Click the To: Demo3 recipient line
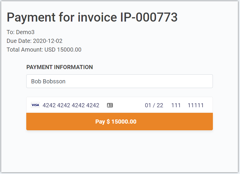The image size is (240, 174). [x=20, y=32]
